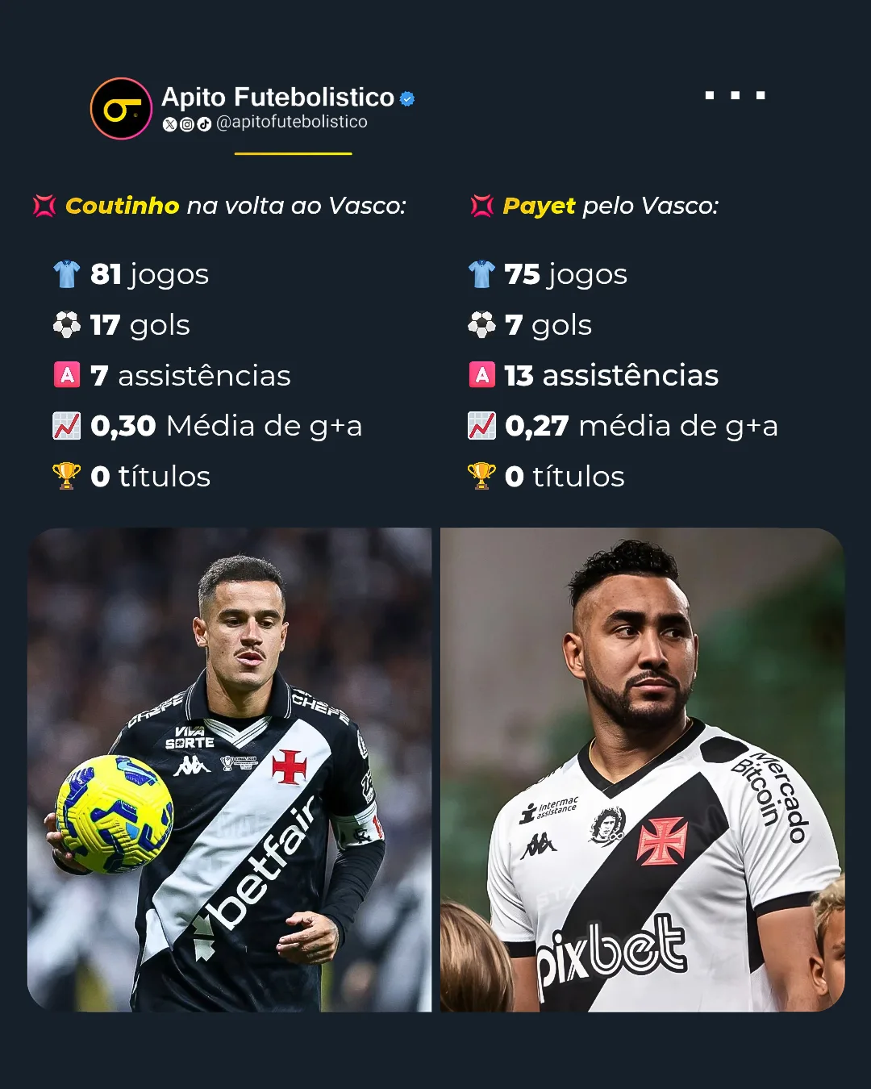871x1089 pixels.
Task: Click the trophy icon under Coutinho stats
Action: click(67, 476)
